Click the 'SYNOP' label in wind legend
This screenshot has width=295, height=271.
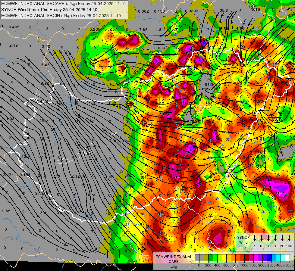pos(243,237)
